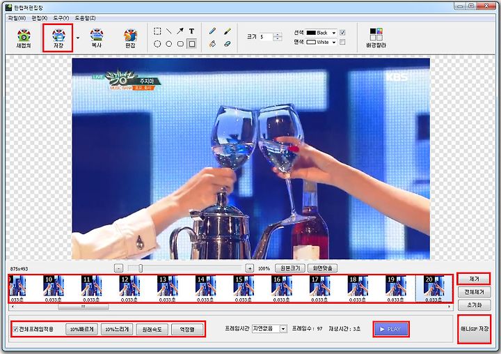Click the 편집 (edit) toolbar icon
Screen dimensions: 501x354
(x=130, y=38)
